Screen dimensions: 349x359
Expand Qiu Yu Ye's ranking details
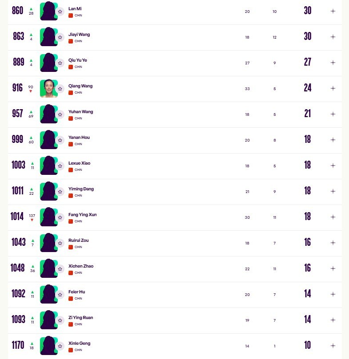click(333, 63)
